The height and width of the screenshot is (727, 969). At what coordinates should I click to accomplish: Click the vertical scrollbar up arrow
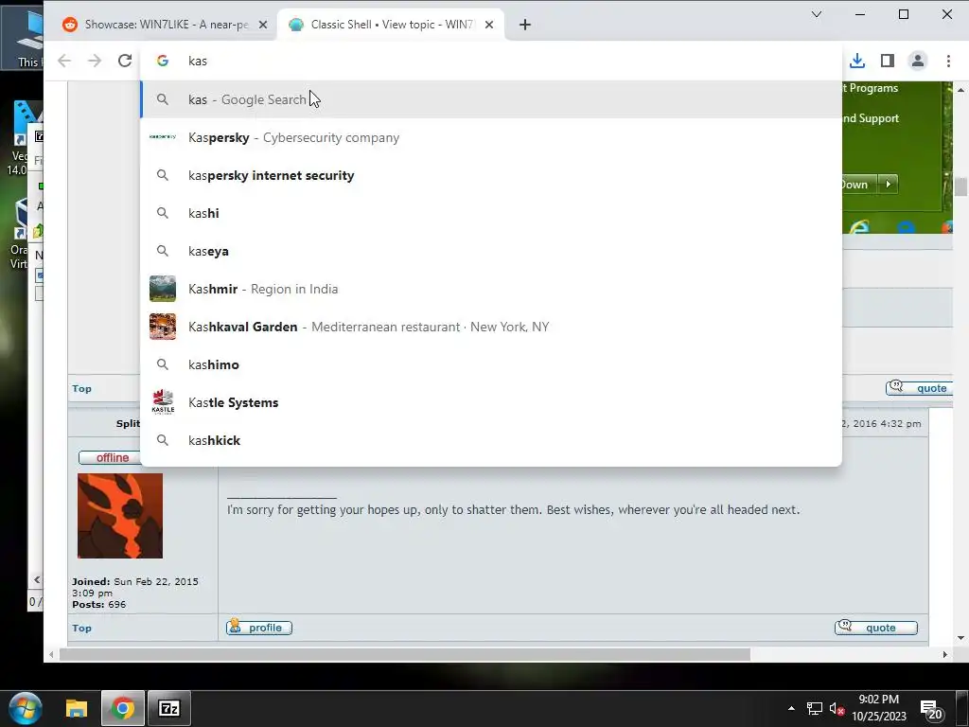[960, 90]
